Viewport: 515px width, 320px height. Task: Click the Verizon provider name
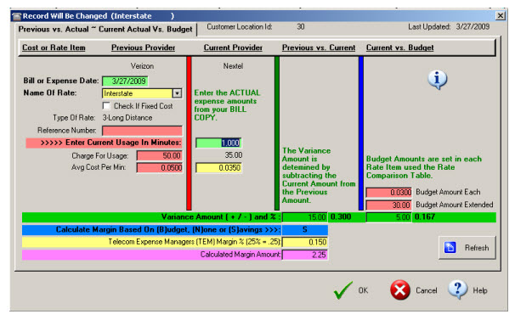tap(142, 66)
